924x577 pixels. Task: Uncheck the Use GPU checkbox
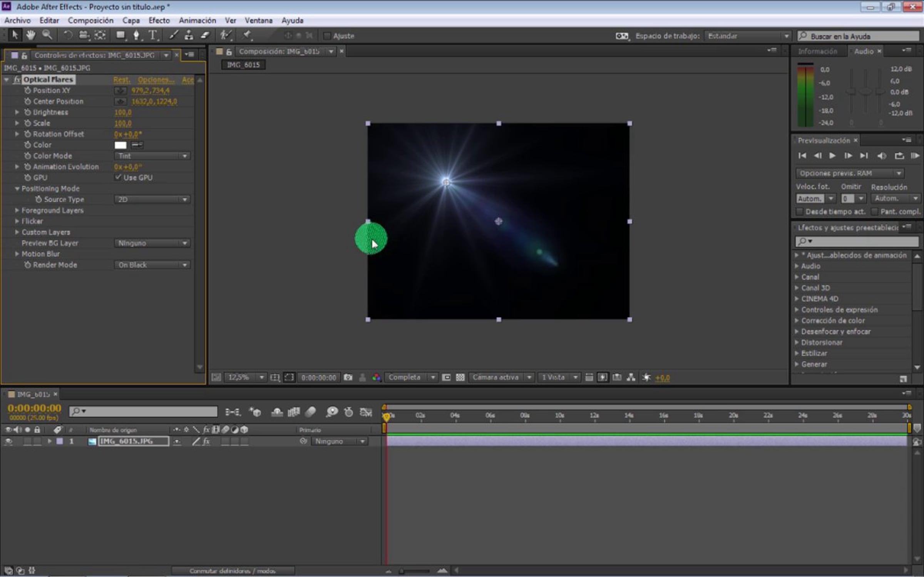click(x=118, y=177)
